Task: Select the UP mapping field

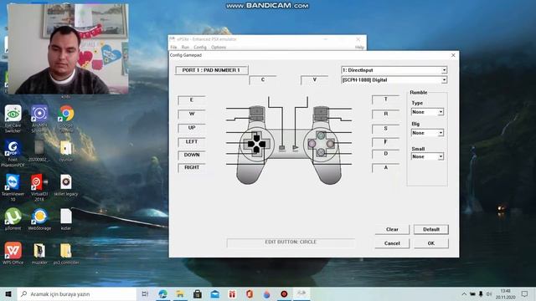Action: click(x=192, y=128)
